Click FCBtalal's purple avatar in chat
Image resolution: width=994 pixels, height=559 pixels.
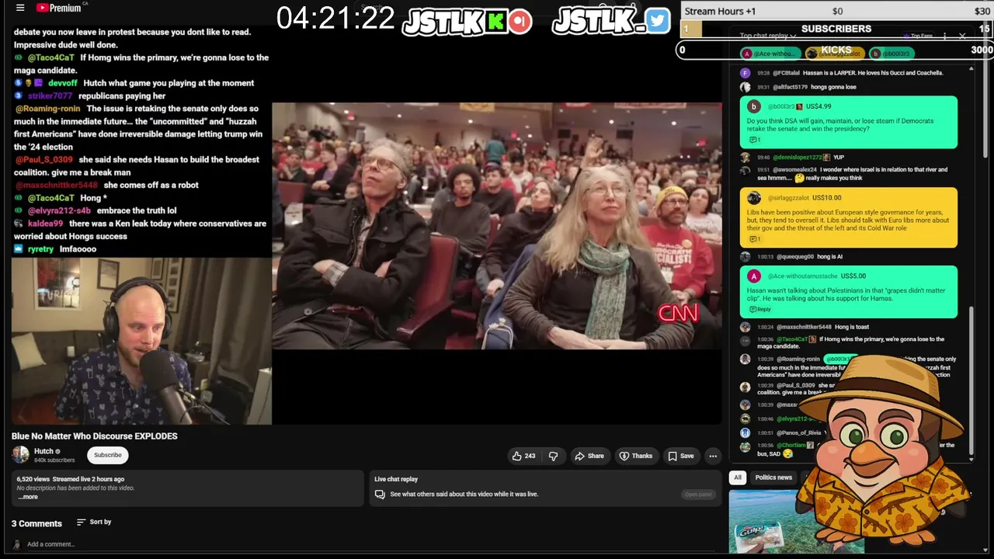(745, 73)
